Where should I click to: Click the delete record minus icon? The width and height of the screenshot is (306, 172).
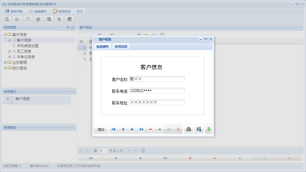[150, 129]
